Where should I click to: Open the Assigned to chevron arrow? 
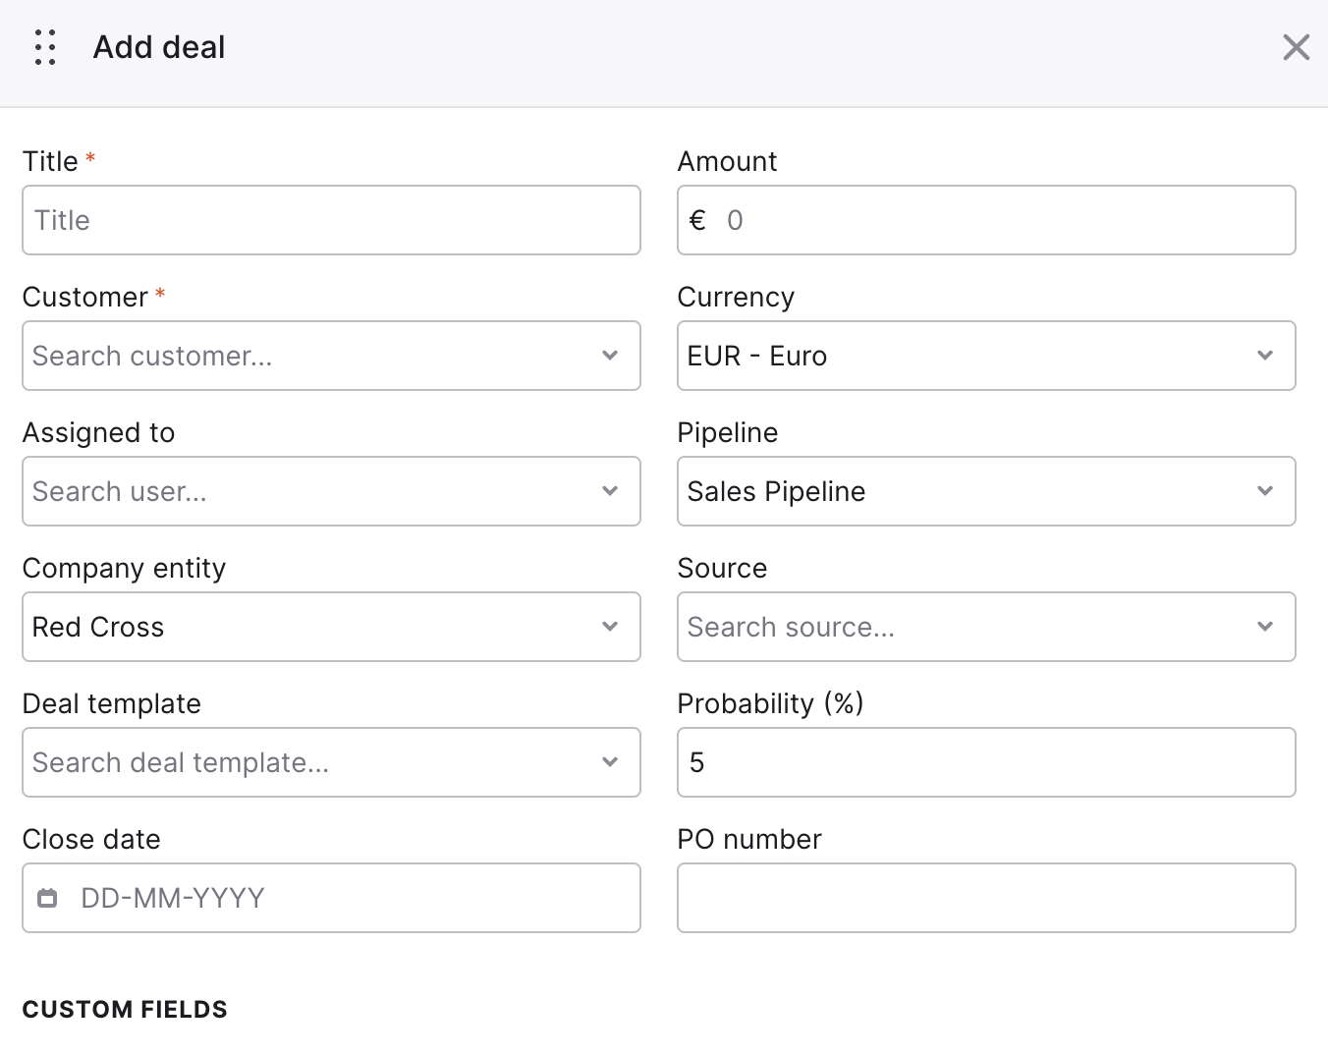(610, 491)
